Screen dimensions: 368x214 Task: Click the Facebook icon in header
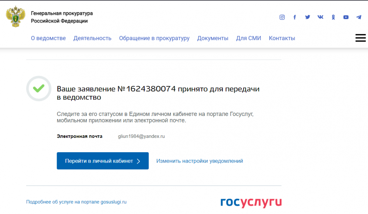coord(295,17)
